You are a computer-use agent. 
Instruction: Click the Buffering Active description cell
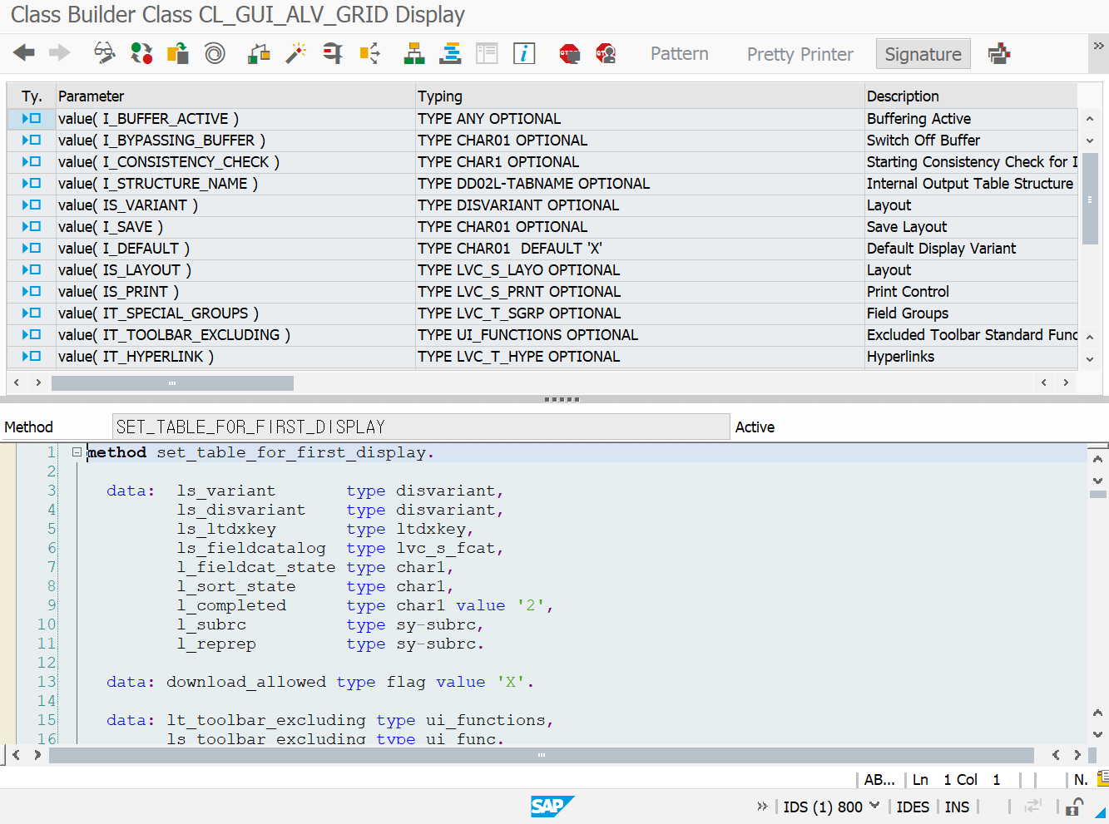971,119
